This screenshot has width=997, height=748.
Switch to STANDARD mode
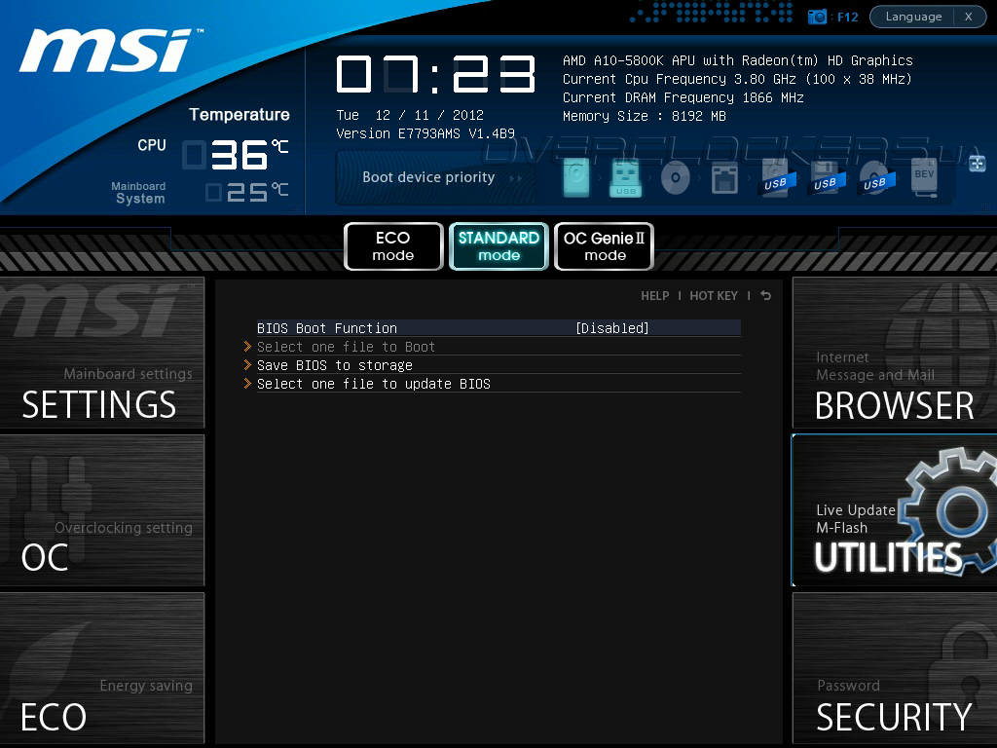(x=499, y=246)
